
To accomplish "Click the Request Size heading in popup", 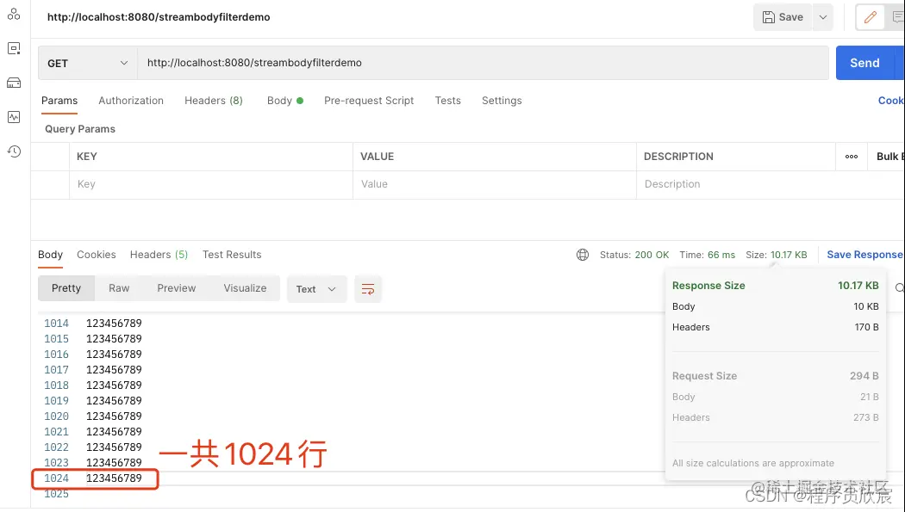I will 704,376.
